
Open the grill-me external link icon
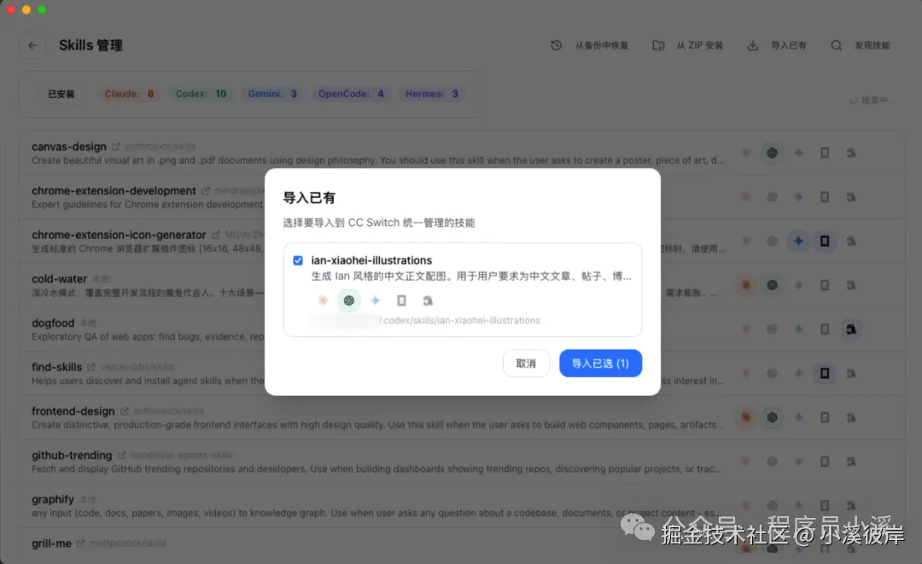80,544
